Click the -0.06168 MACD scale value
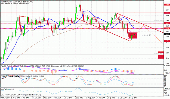This screenshot has height=99, width=170. click(x=167, y=73)
